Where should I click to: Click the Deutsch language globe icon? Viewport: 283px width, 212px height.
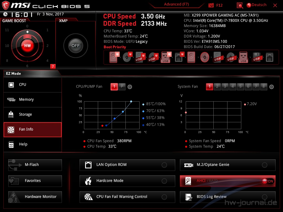pyautogui.click(x=249, y=5)
